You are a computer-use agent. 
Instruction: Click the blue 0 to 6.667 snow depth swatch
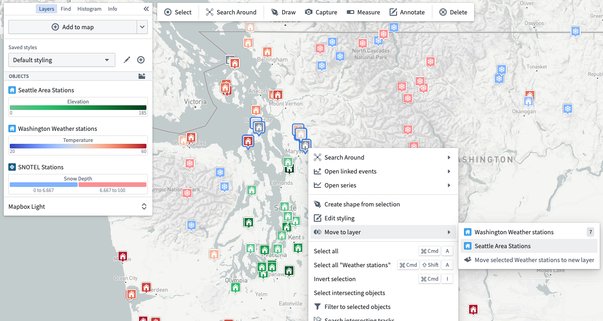coord(44,185)
